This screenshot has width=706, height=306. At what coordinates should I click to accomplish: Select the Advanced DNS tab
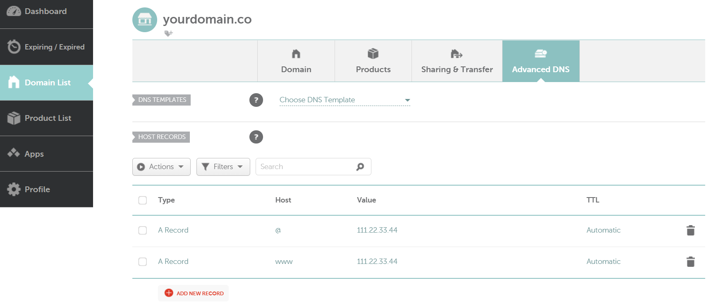coord(541,61)
